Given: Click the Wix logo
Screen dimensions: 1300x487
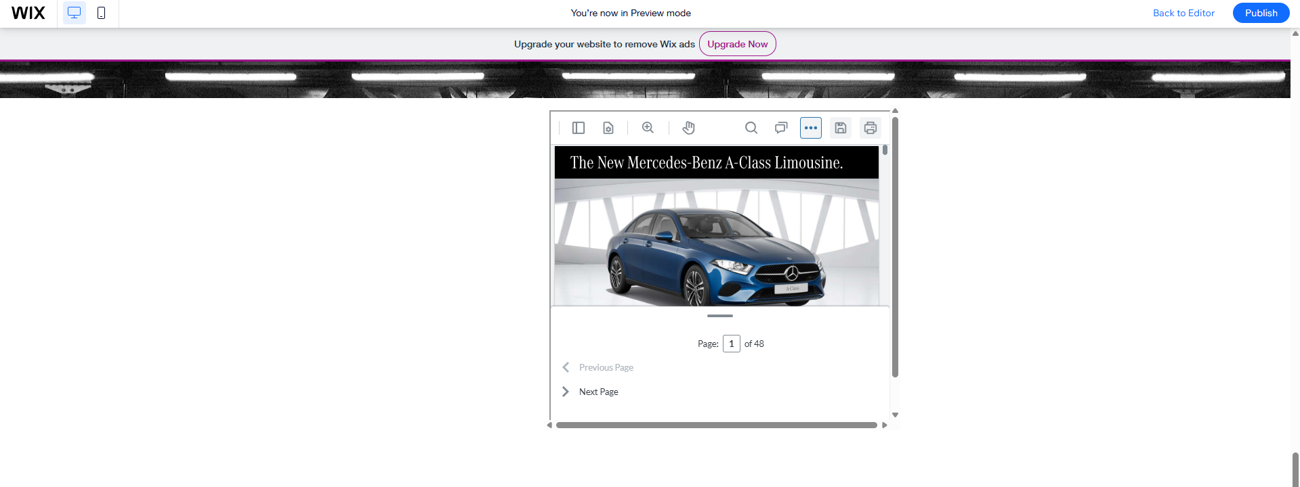Looking at the screenshot, I should click(x=28, y=13).
